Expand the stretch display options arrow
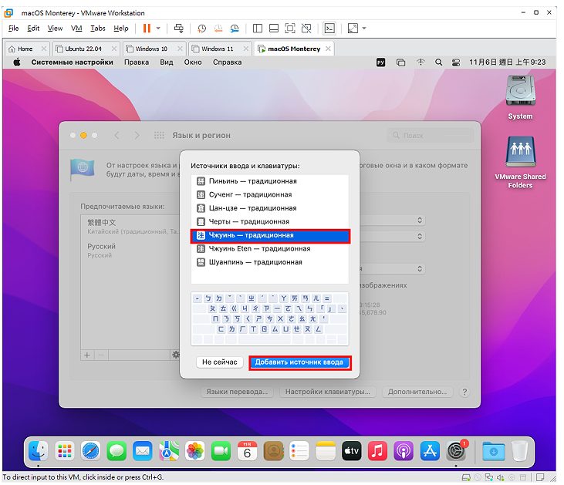The width and height of the screenshot is (564, 485). 364,28
